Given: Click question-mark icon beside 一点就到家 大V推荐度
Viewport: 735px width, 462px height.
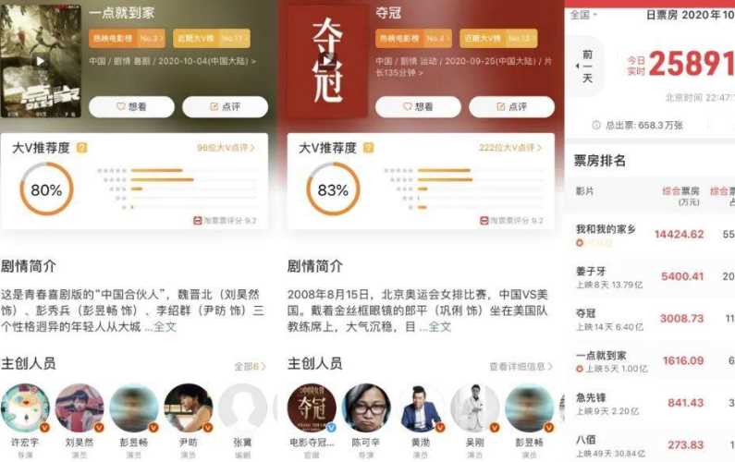Looking at the screenshot, I should coord(82,148).
